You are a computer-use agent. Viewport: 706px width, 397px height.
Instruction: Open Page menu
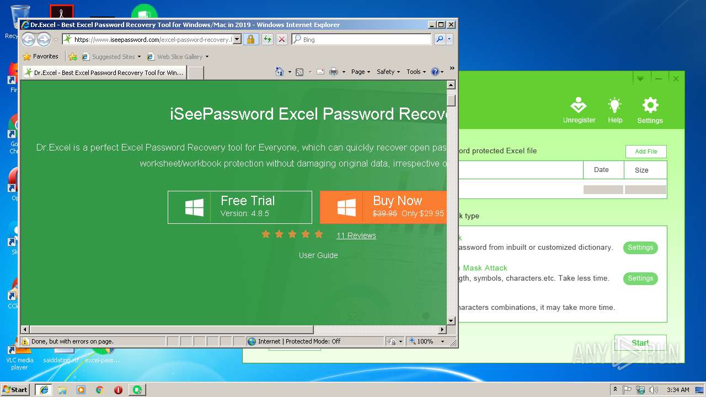pyautogui.click(x=361, y=72)
